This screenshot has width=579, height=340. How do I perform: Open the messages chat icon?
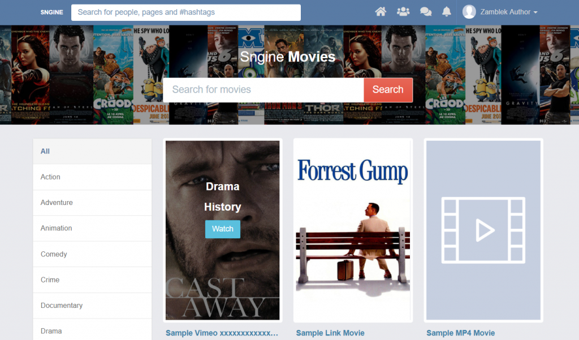[426, 12]
